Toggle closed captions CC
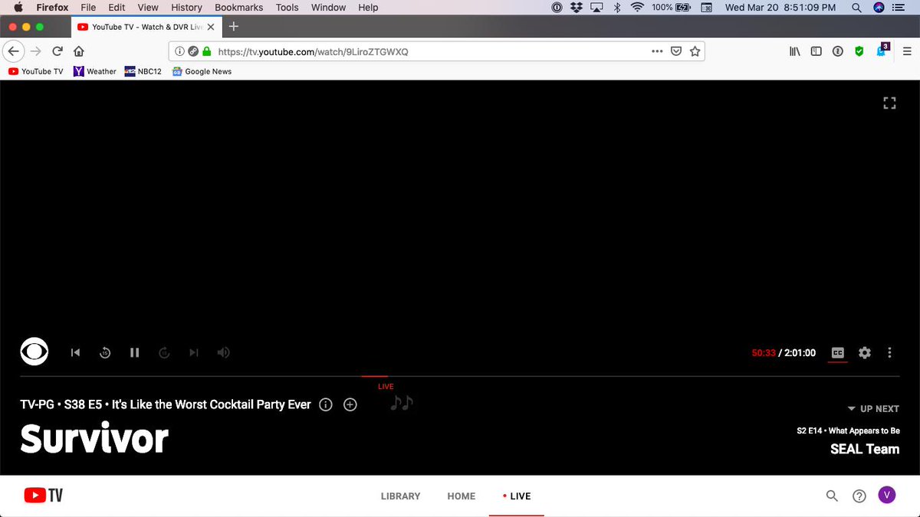 (838, 353)
